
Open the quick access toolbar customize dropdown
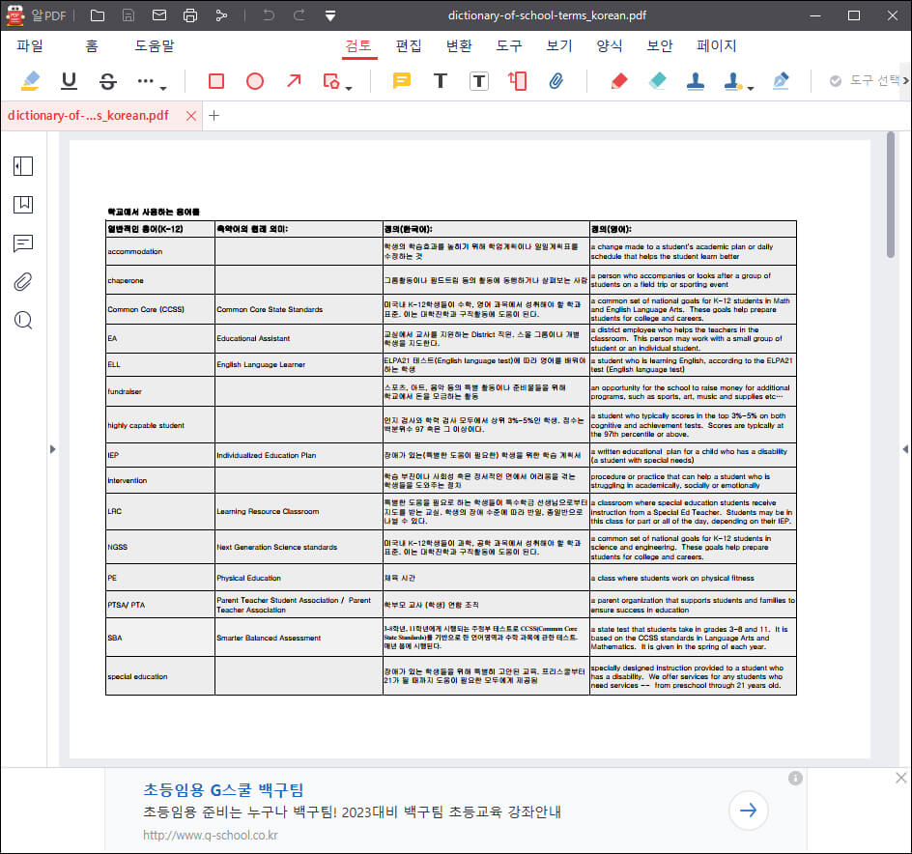click(329, 15)
